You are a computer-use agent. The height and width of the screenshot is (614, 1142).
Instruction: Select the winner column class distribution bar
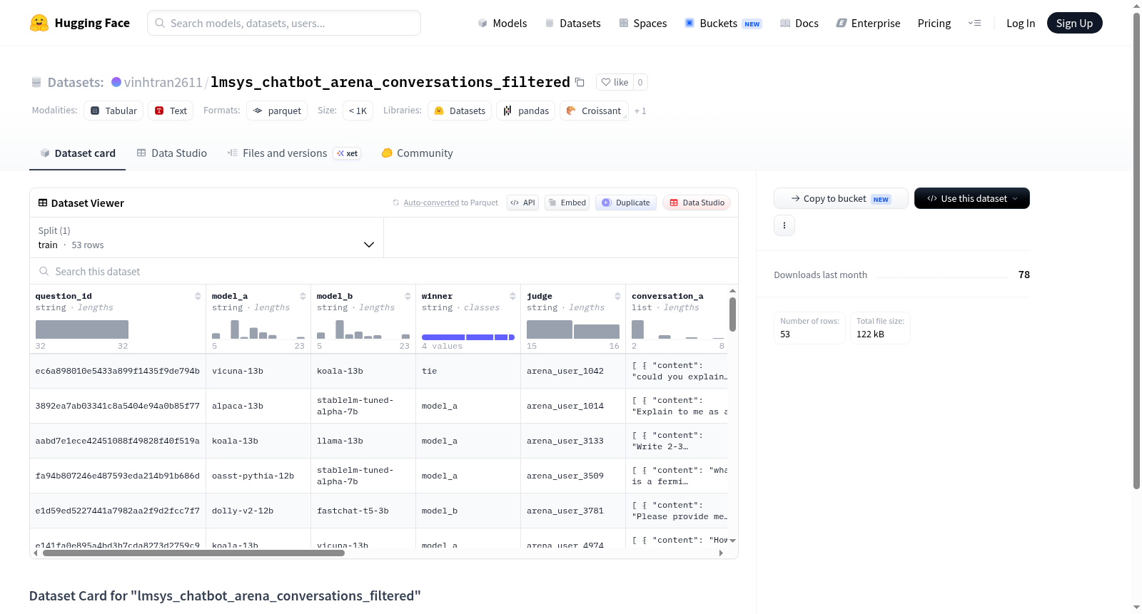(468, 337)
